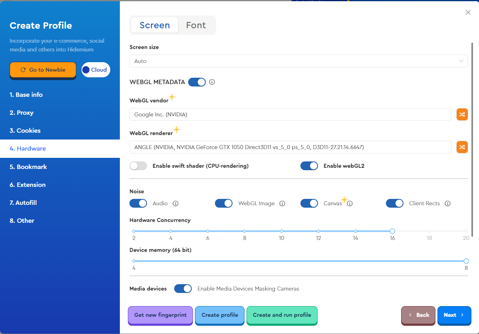Click the Audio noise info icon
The height and width of the screenshot is (334, 479).
[x=175, y=204]
